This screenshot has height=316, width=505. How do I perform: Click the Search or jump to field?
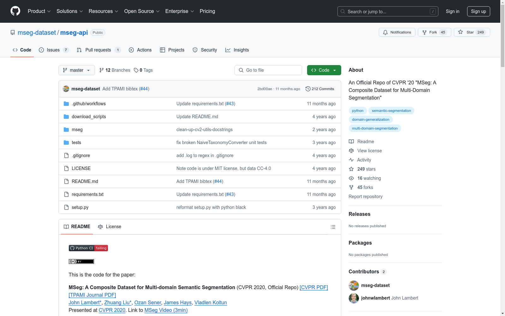pos(388,11)
